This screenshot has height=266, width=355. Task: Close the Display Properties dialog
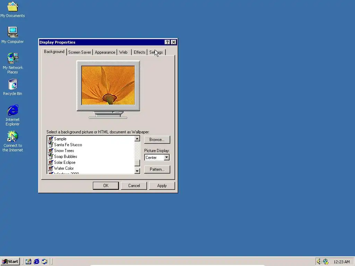coord(174,42)
